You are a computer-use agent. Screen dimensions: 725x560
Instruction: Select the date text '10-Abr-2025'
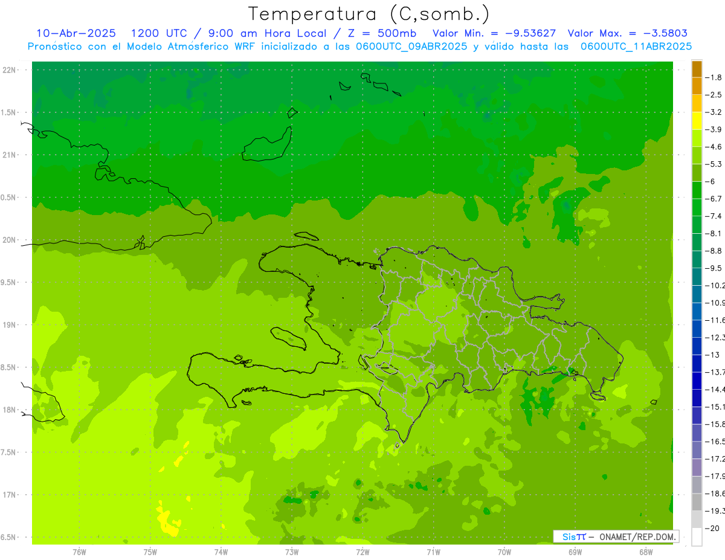76,33
